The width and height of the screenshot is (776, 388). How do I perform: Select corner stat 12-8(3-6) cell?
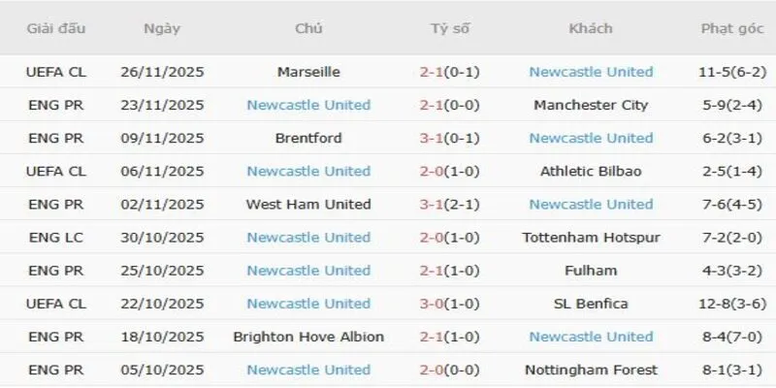[732, 304]
